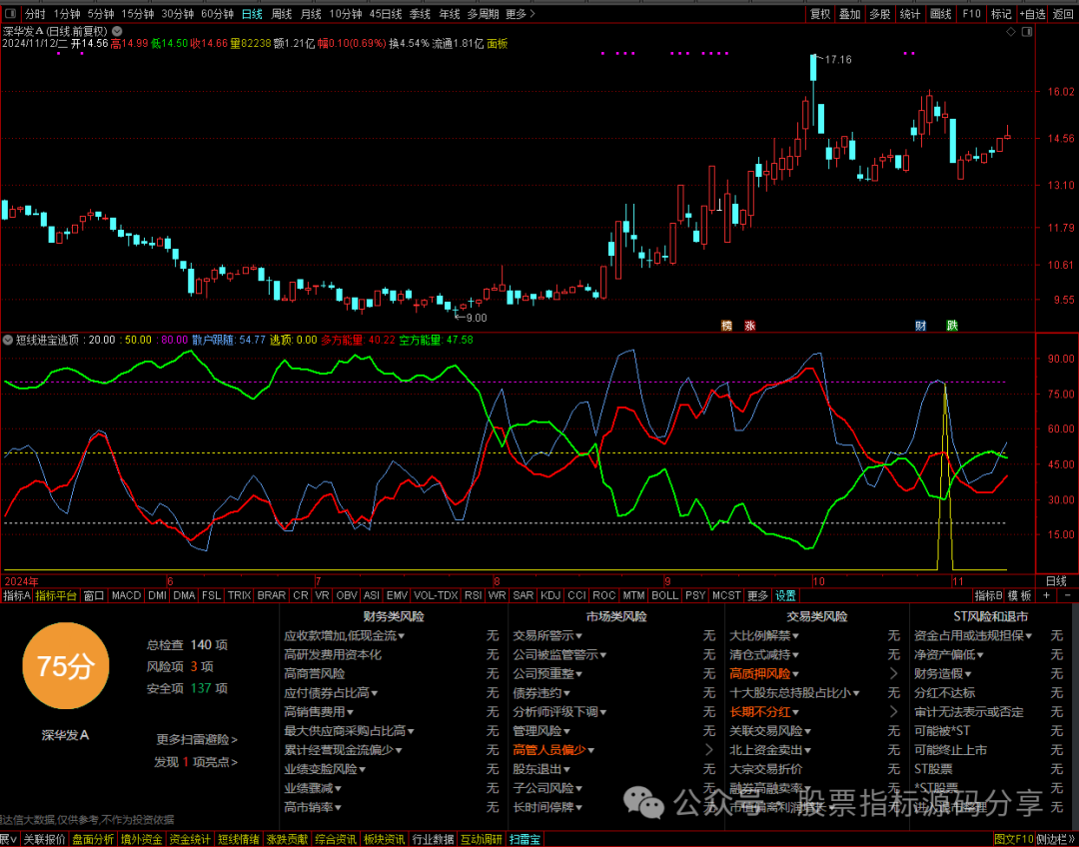Select the MACD indicator
This screenshot has height=847, width=1079.
127,595
